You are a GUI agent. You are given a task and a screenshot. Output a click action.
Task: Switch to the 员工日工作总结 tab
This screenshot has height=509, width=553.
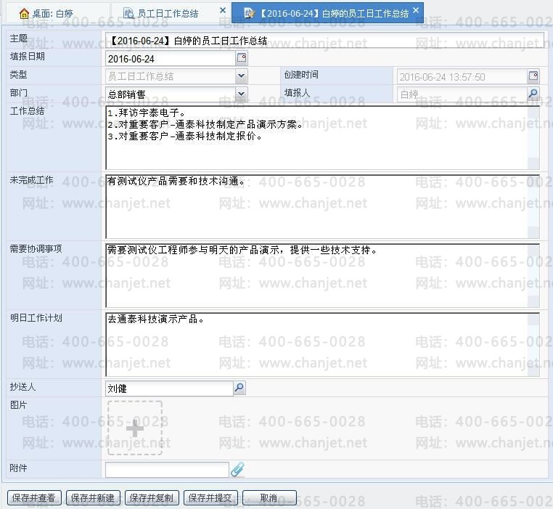click(x=168, y=13)
